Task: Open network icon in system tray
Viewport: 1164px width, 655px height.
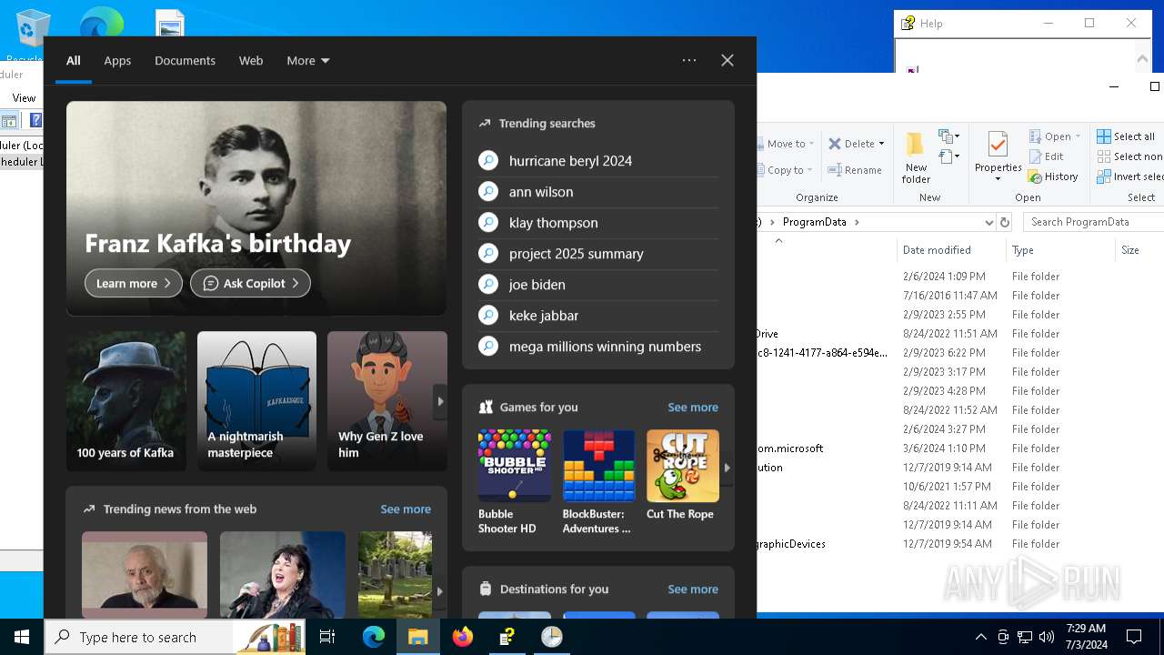Action: tap(1025, 637)
